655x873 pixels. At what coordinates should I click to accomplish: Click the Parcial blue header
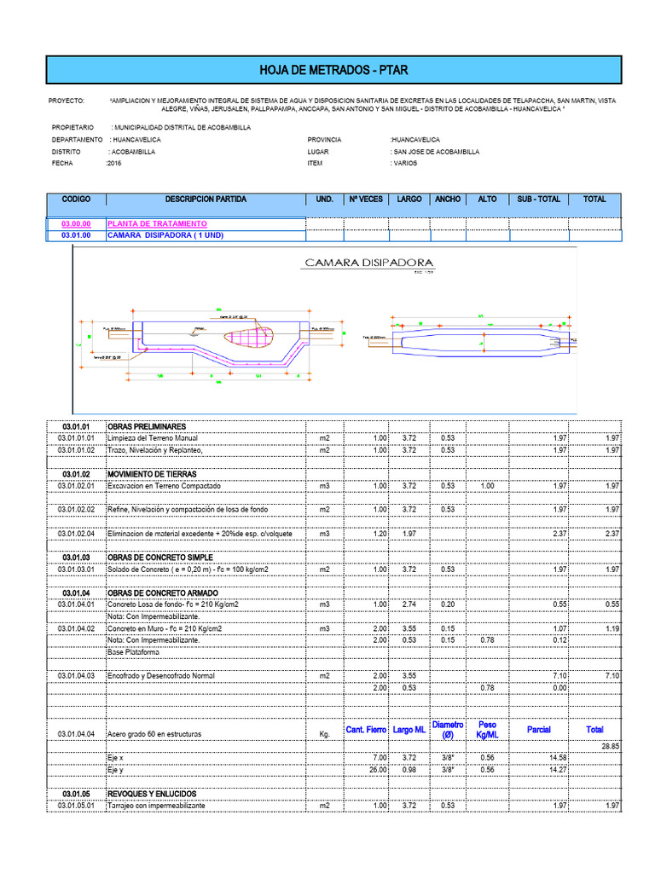tap(539, 730)
